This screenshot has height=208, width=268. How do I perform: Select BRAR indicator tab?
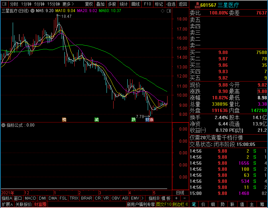tap(86, 198)
